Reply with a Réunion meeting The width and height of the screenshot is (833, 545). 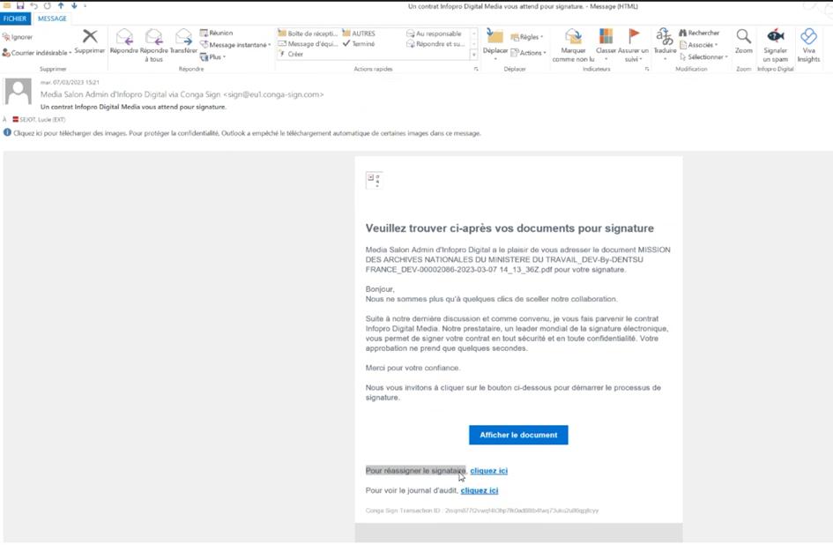(216, 33)
